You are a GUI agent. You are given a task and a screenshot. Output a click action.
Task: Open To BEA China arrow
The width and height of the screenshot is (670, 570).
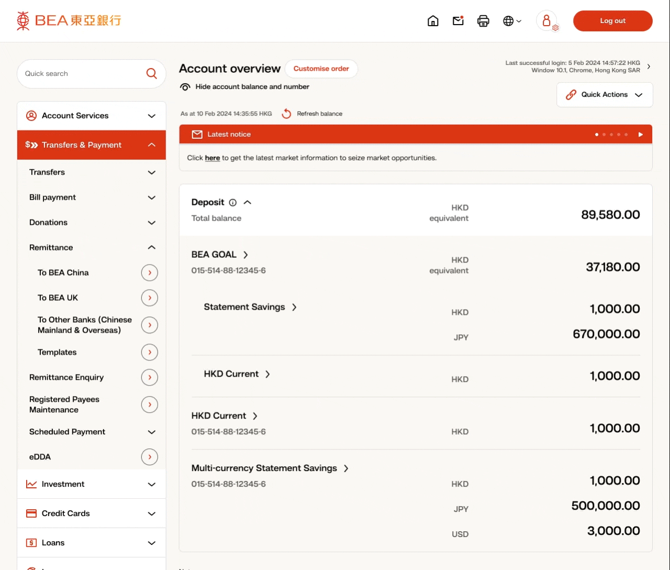coord(150,272)
